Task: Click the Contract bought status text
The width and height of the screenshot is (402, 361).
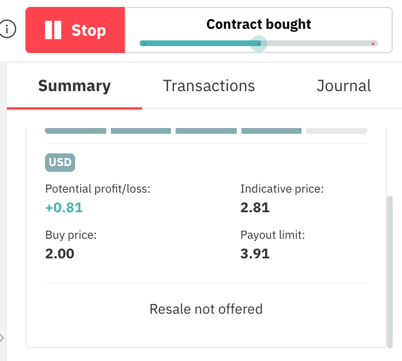Action: pyautogui.click(x=259, y=24)
